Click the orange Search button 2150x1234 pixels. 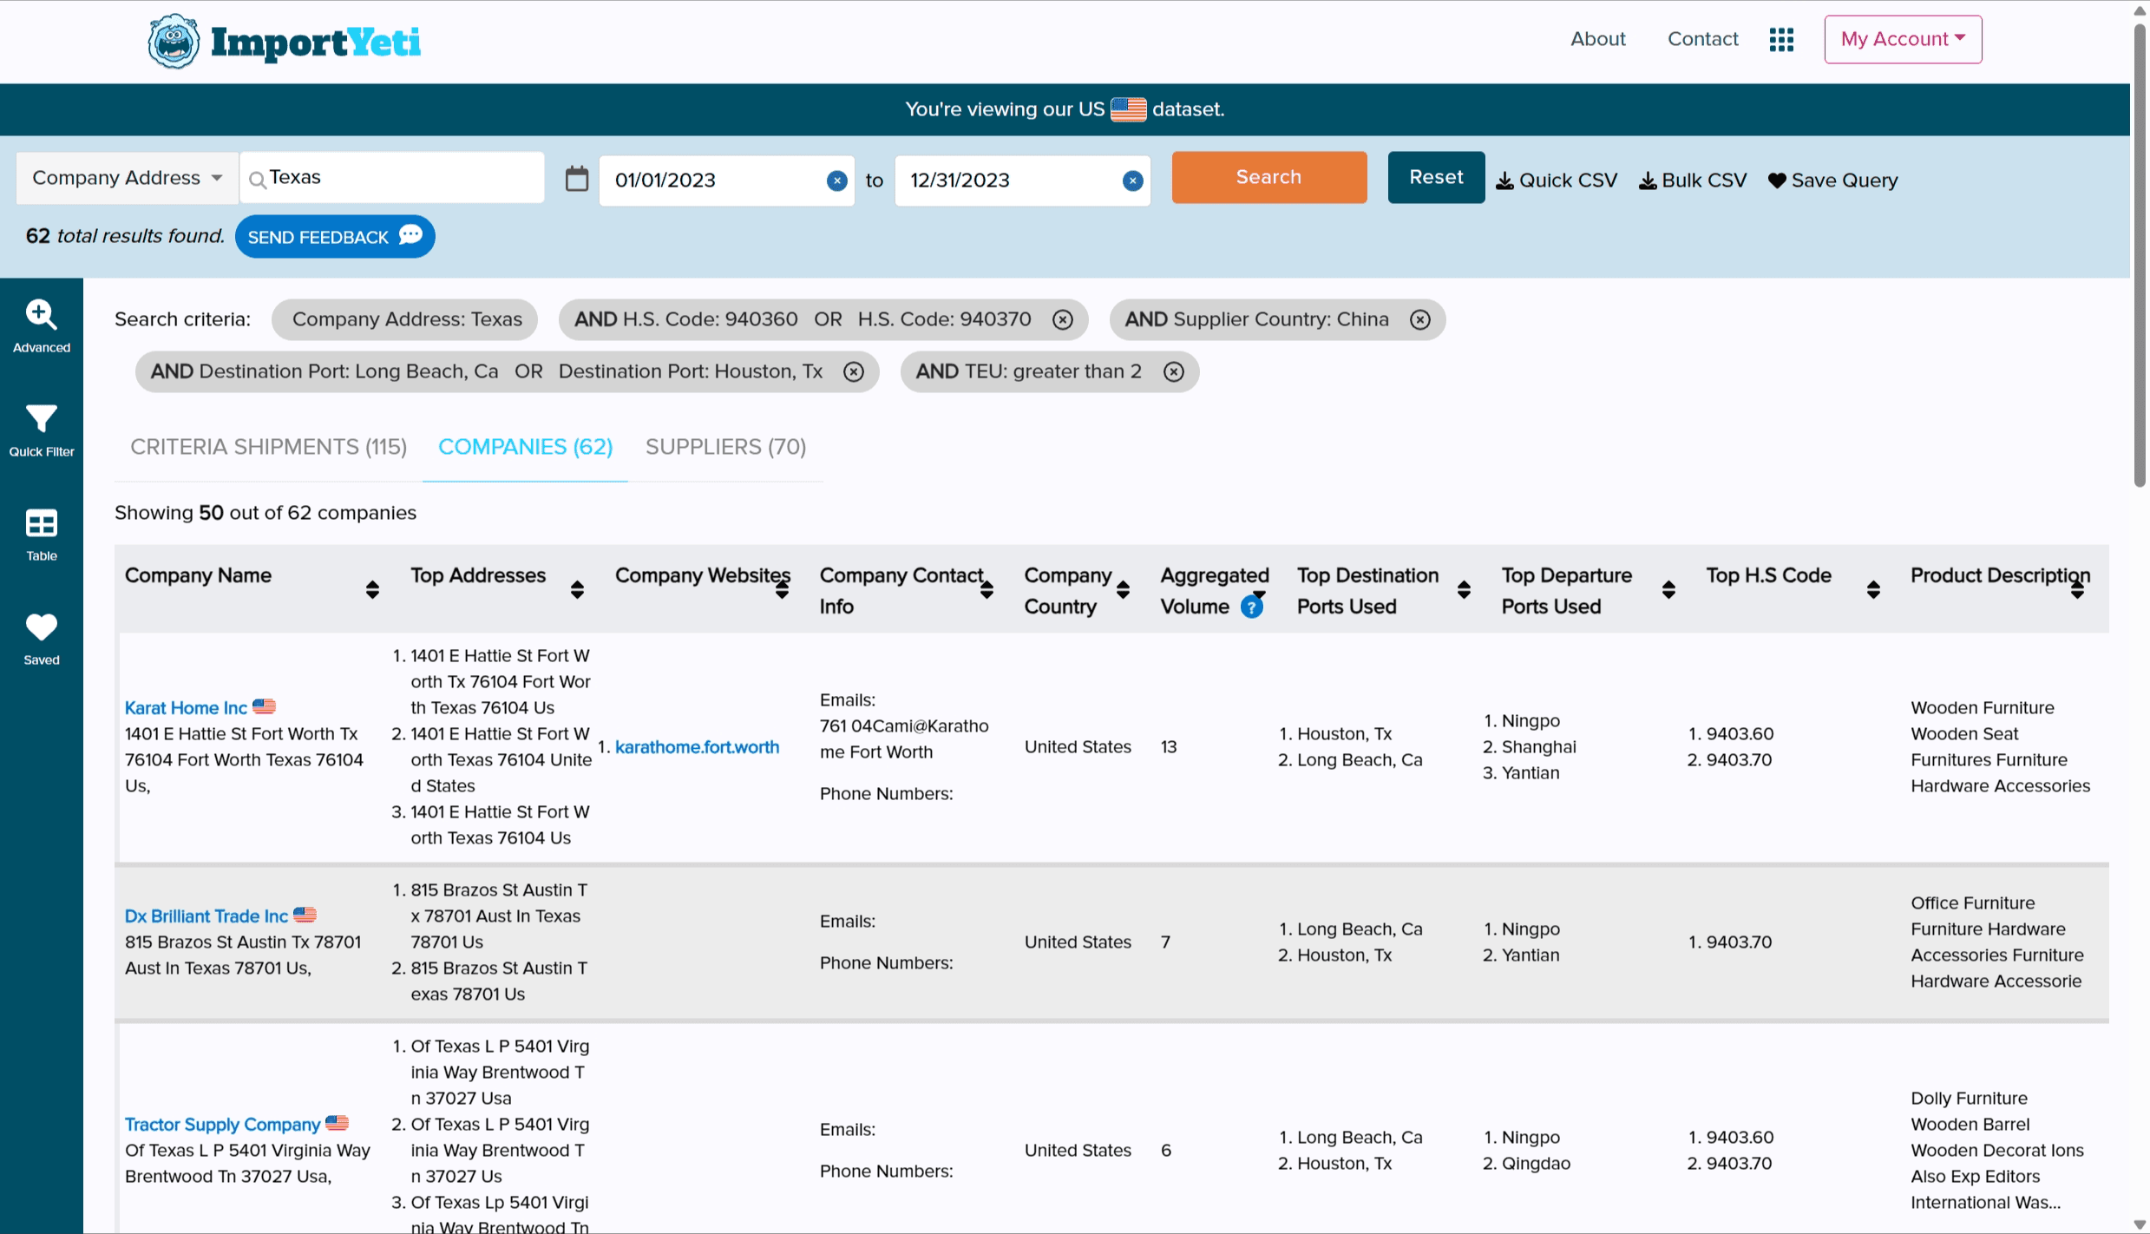tap(1268, 177)
